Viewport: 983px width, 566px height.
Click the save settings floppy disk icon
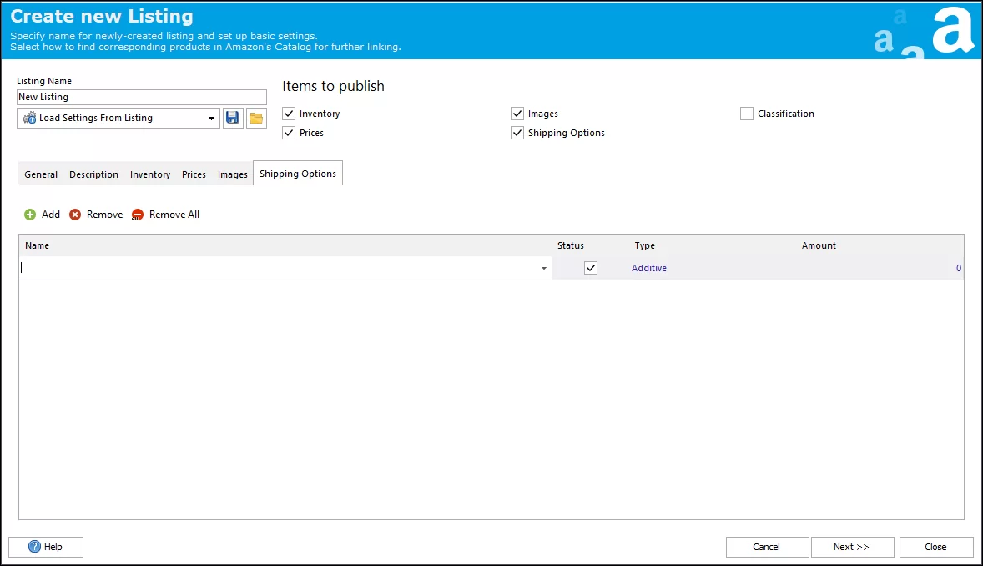pyautogui.click(x=233, y=118)
